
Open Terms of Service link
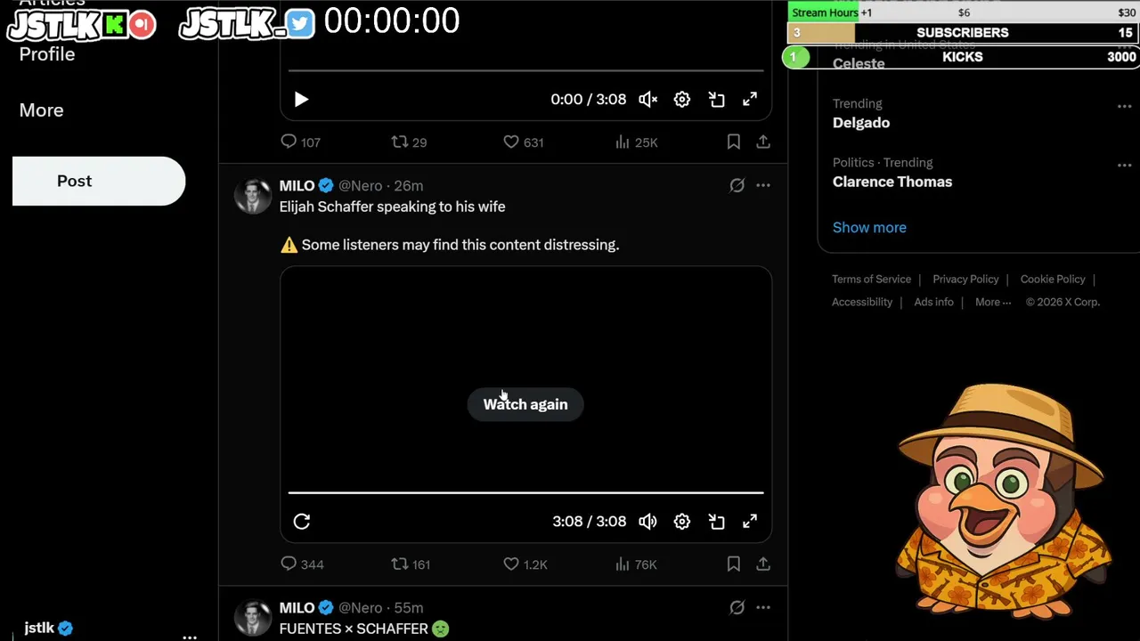(871, 279)
